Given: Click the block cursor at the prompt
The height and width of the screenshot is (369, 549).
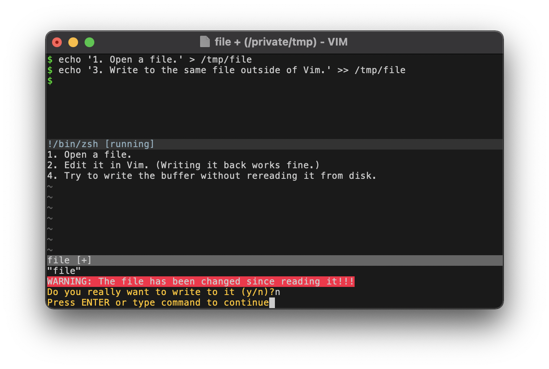Looking at the screenshot, I should click(272, 302).
